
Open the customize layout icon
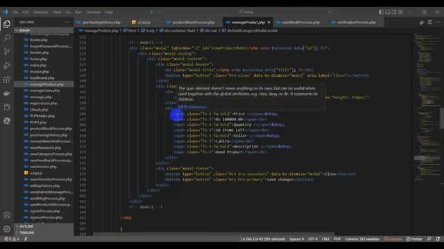(x=400, y=12)
